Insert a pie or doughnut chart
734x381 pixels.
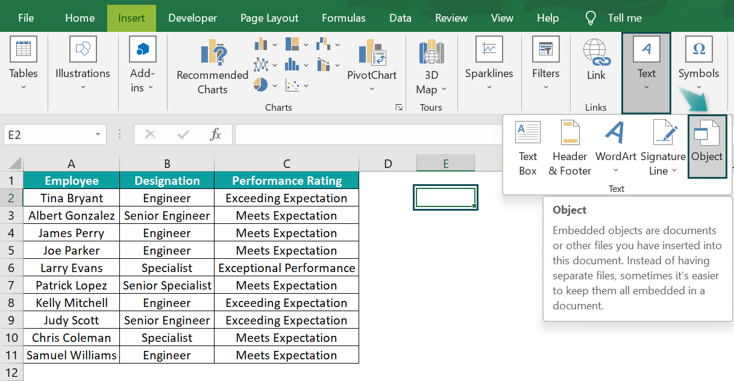point(261,84)
